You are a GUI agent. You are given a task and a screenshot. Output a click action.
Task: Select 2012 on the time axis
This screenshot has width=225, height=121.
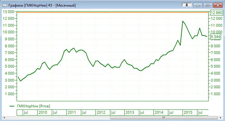(101, 113)
